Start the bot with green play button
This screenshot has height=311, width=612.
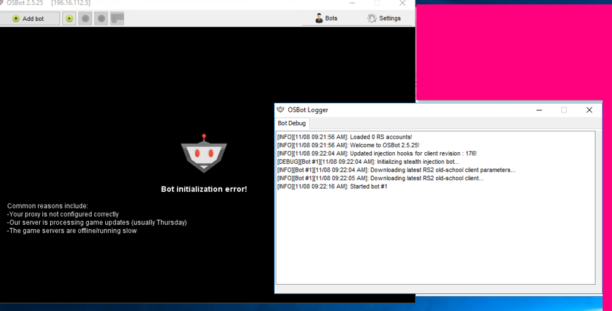(x=70, y=18)
